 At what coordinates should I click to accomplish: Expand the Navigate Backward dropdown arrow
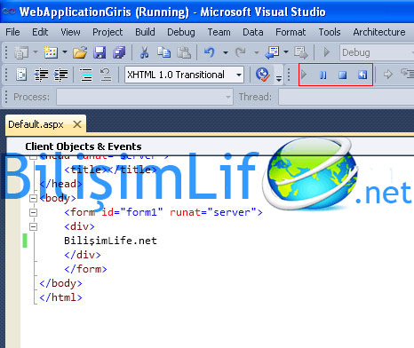coord(286,52)
